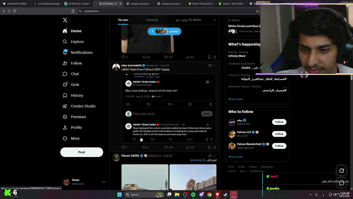Open Notifications in the sidebar
The image size is (353, 199).
click(x=77, y=53)
